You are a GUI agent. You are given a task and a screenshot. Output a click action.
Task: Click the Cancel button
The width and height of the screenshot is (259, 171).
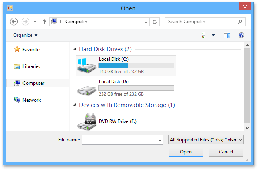coord(226,152)
